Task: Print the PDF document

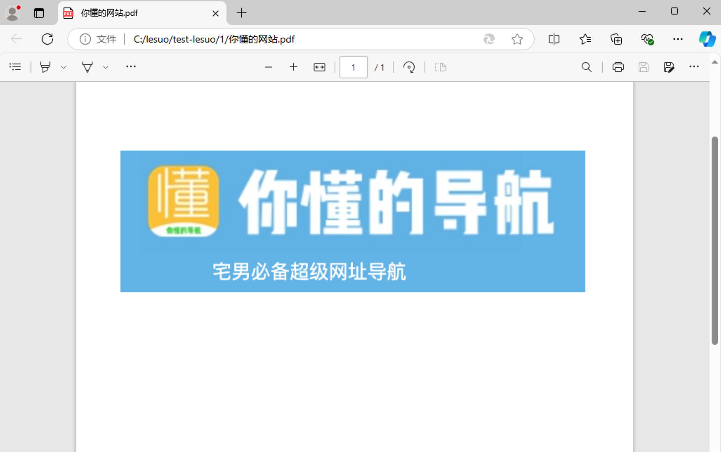Action: coord(618,67)
